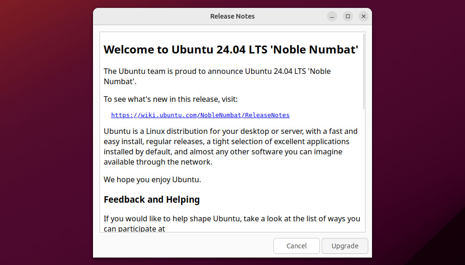This screenshot has width=465, height=265.
Task: Cancel the release upgrade dialog
Action: point(297,246)
